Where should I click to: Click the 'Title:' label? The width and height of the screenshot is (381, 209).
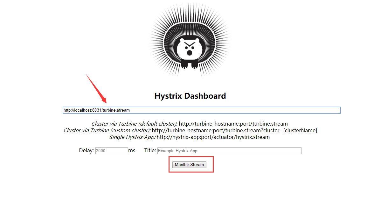coord(150,150)
